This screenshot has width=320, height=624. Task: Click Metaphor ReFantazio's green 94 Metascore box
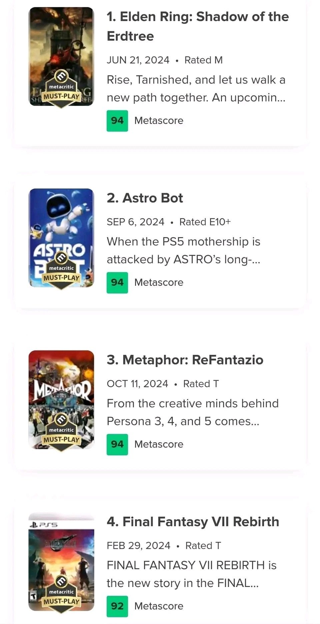[117, 444]
